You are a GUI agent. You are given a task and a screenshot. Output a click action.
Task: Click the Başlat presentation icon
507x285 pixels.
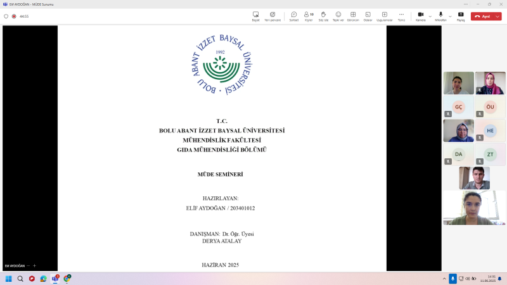[256, 16]
